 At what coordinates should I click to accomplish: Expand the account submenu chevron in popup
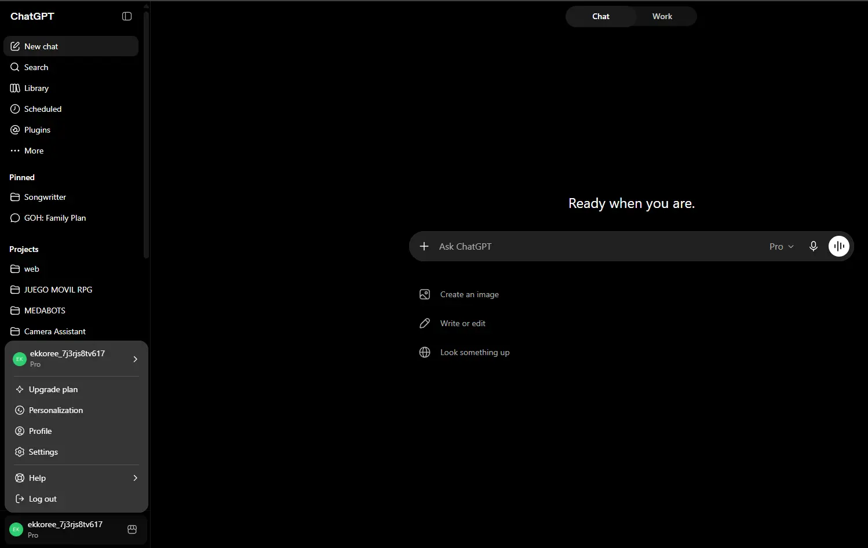point(135,359)
